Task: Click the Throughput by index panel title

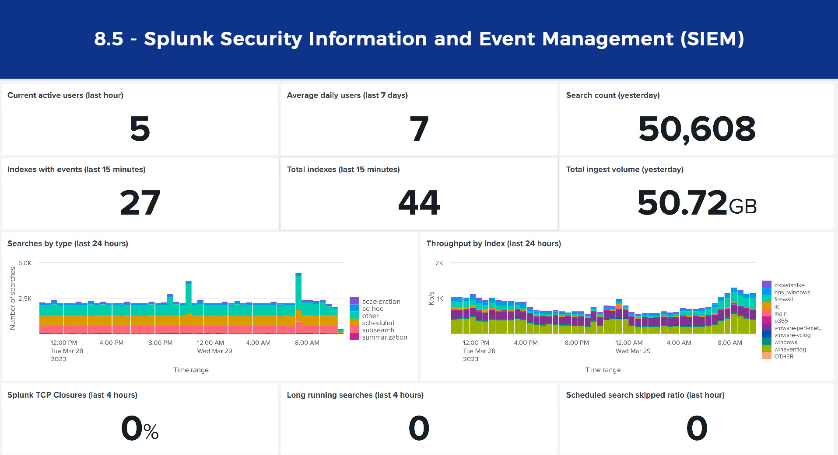Action: pyautogui.click(x=494, y=243)
